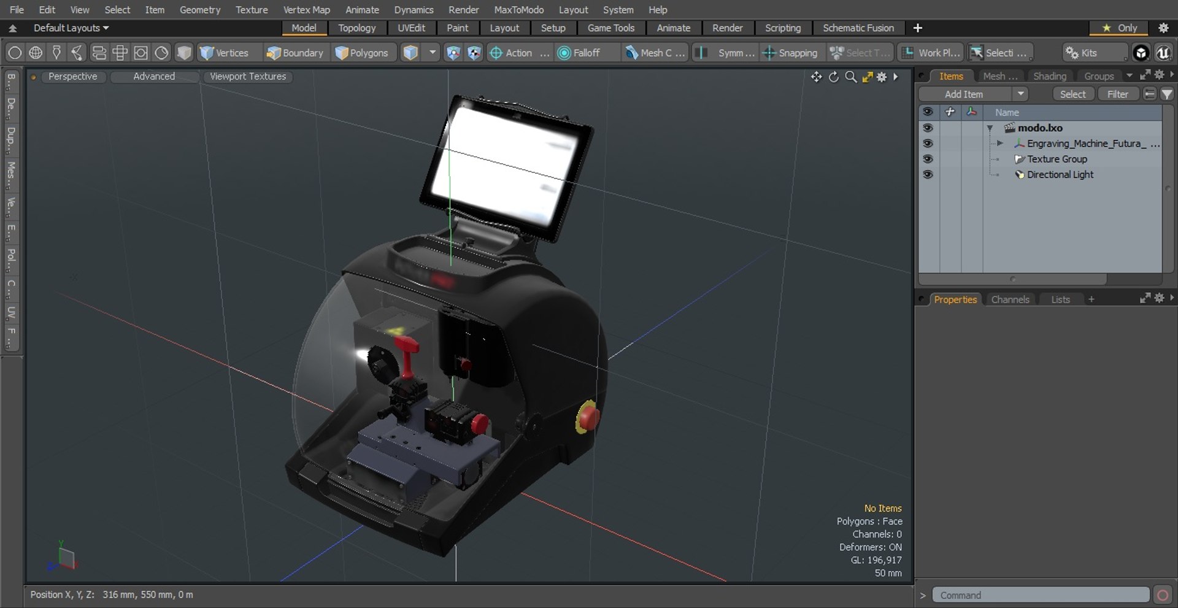Click the black cube Kits-side icon
The width and height of the screenshot is (1178, 608).
(x=1141, y=53)
